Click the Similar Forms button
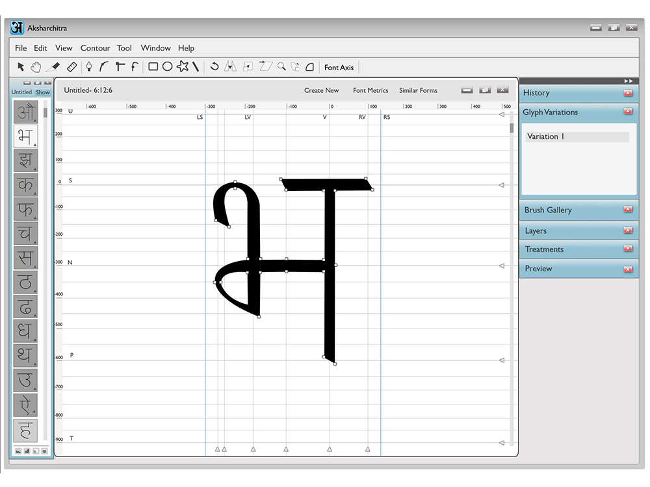The width and height of the screenshot is (650, 487). tap(418, 90)
